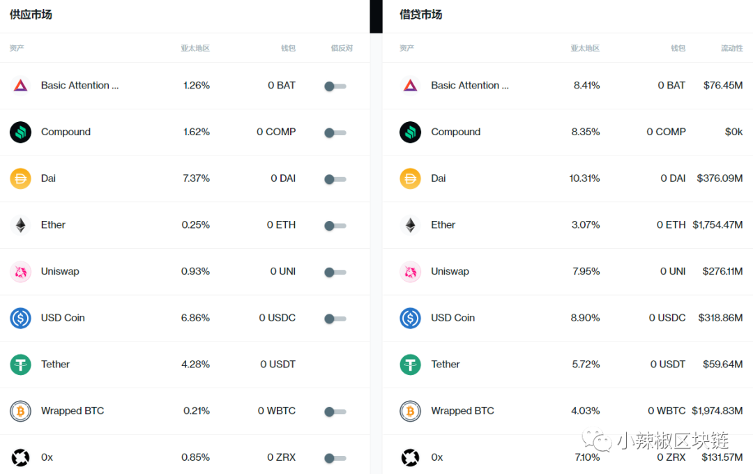Click the Tether icon in borrow market

click(x=410, y=365)
